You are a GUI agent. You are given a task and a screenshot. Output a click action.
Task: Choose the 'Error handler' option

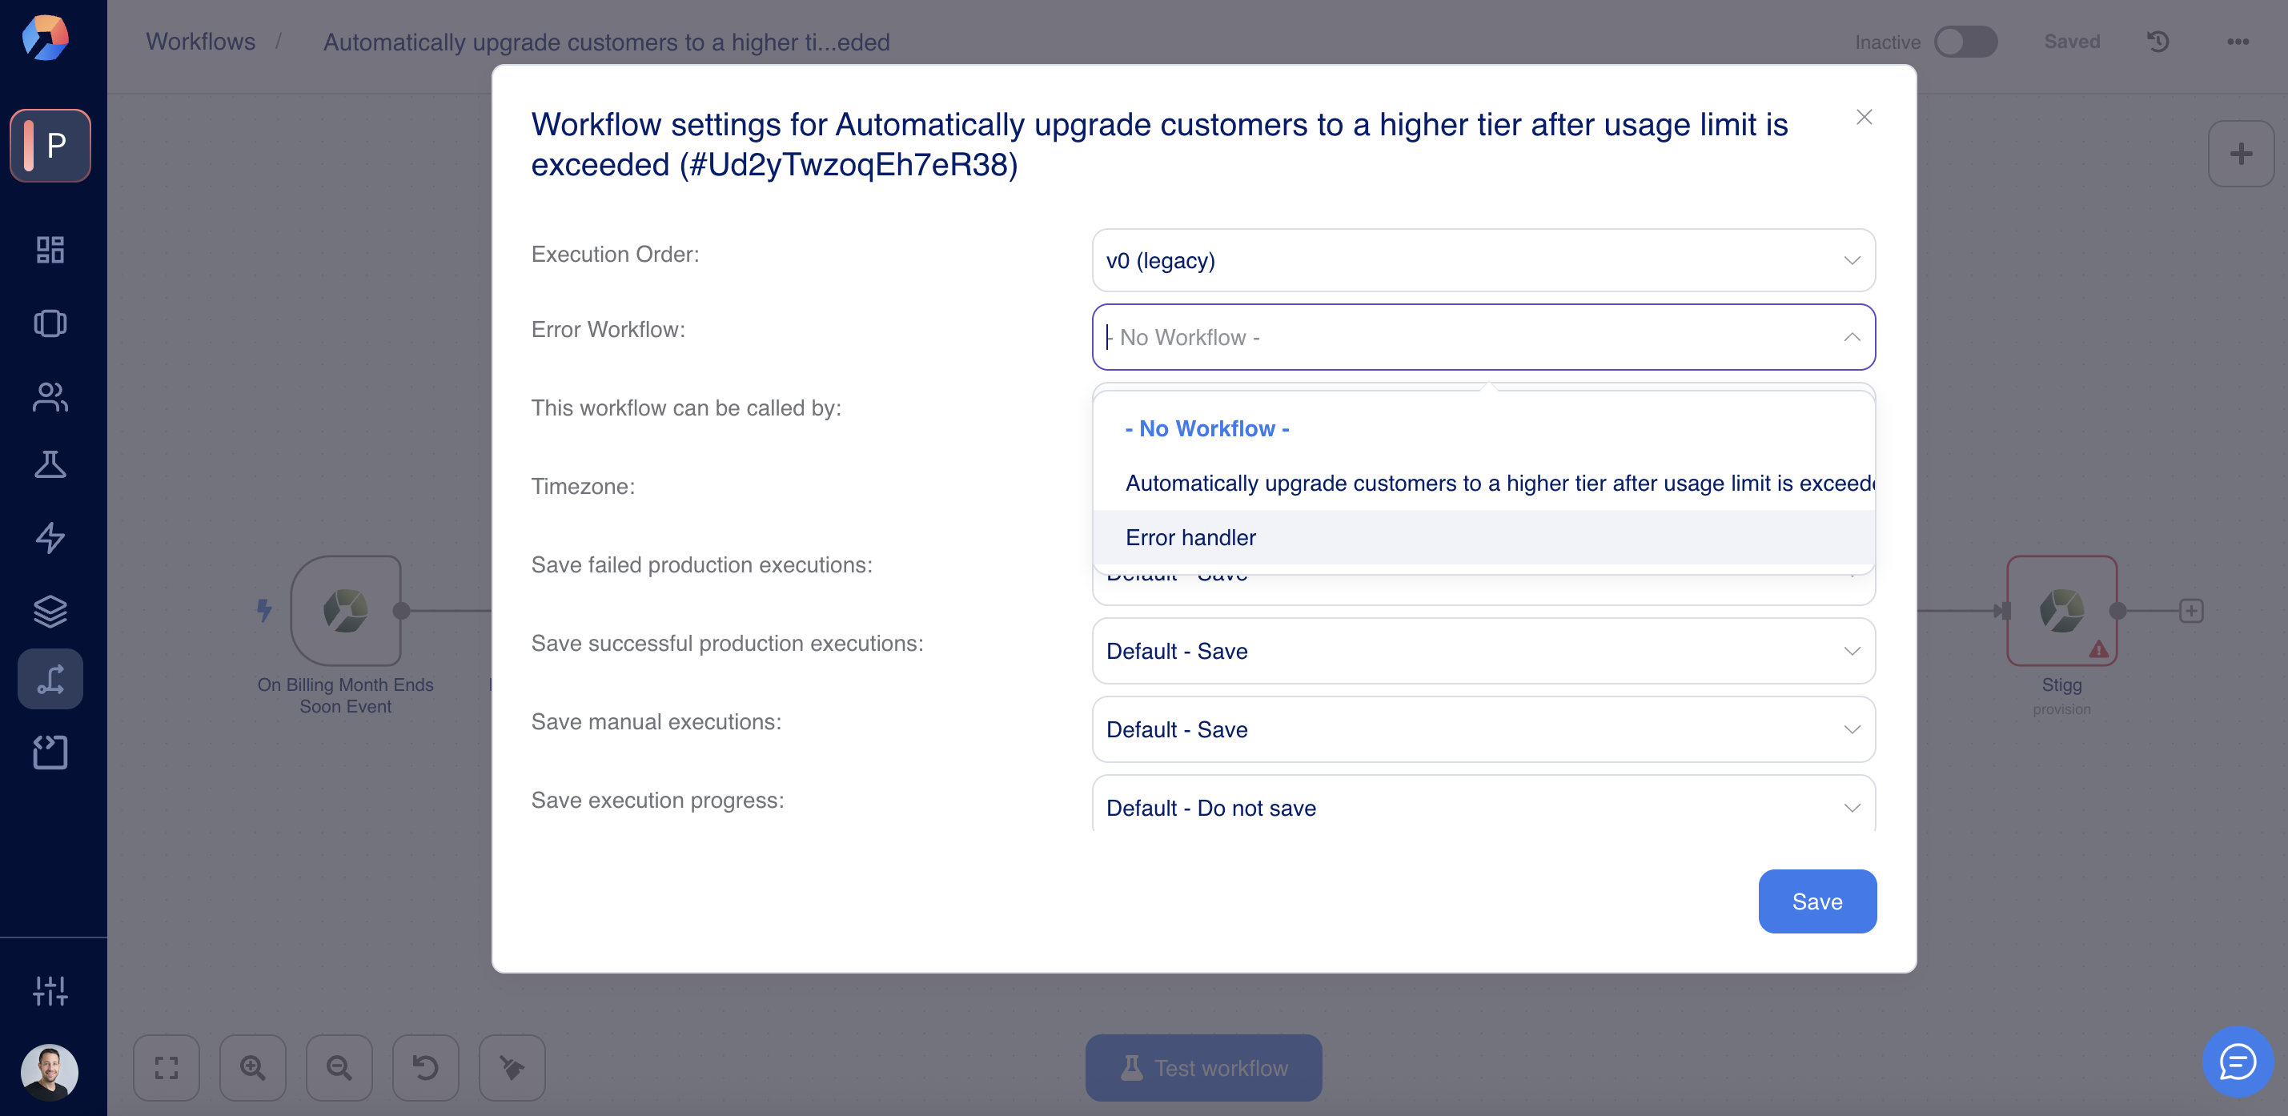pyautogui.click(x=1483, y=537)
